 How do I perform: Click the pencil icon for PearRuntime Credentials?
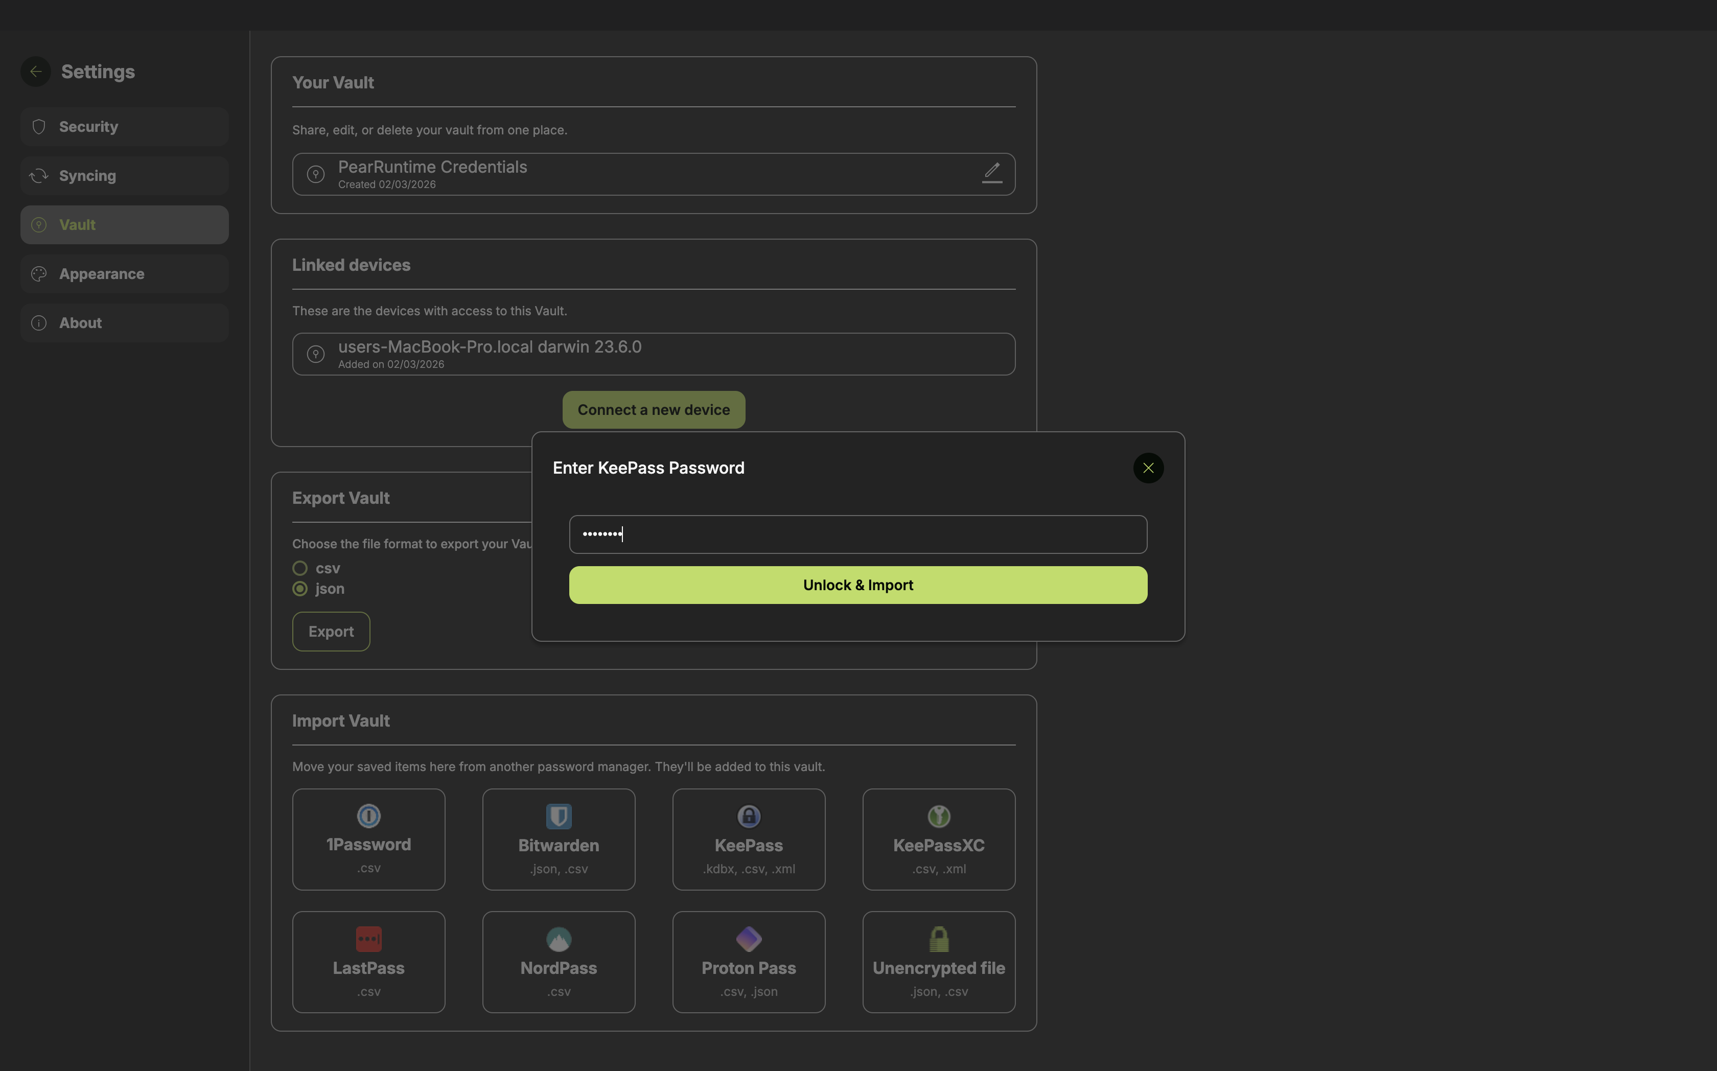click(992, 172)
